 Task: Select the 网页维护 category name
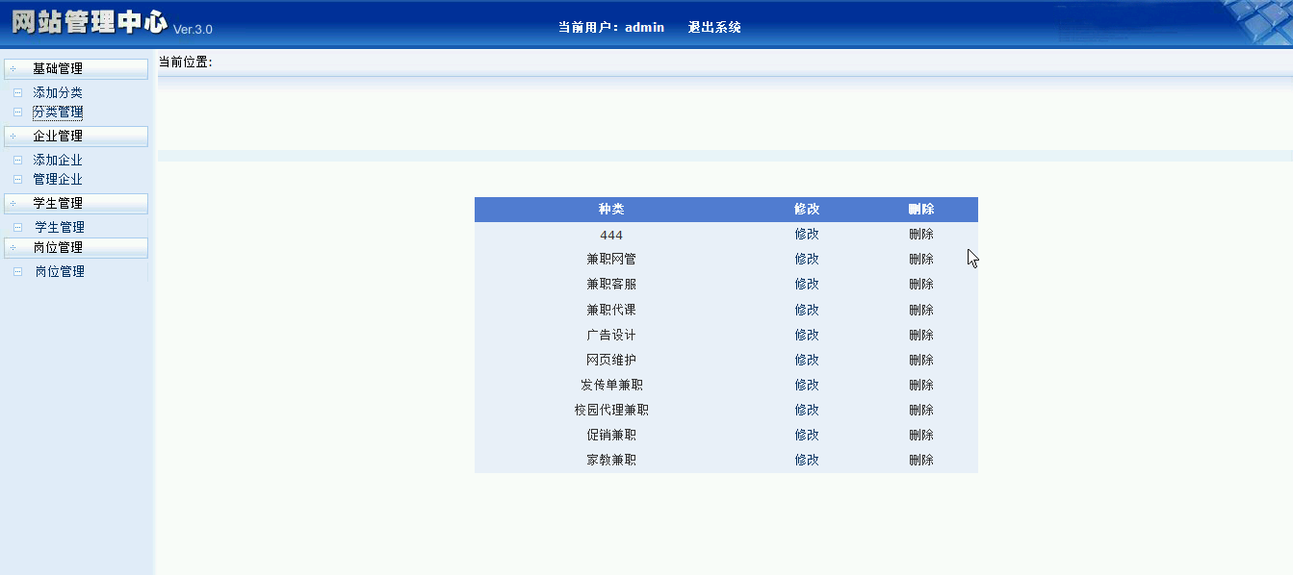(611, 360)
